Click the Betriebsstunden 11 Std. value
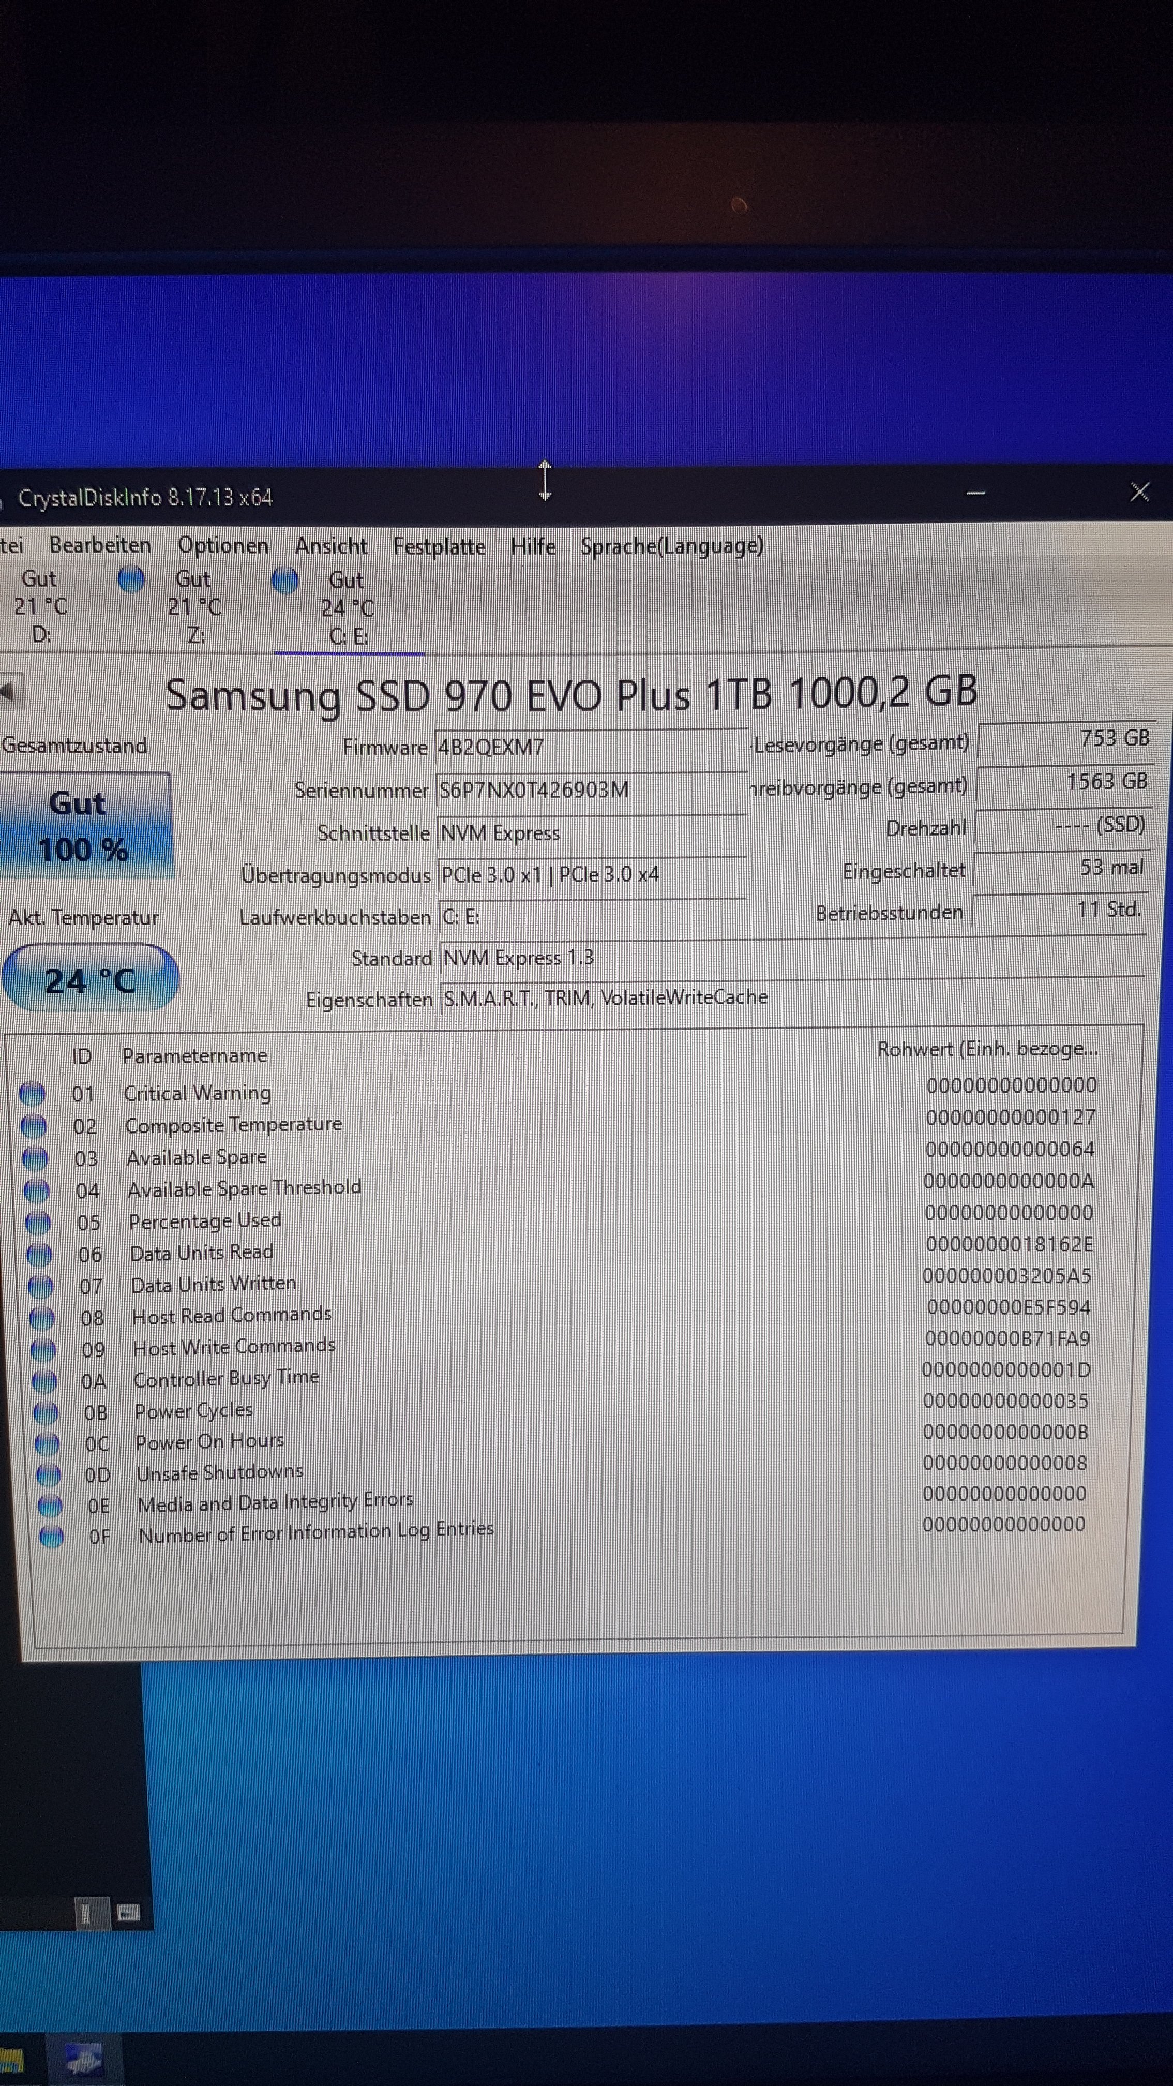This screenshot has height=2086, width=1173. pos(1059,910)
